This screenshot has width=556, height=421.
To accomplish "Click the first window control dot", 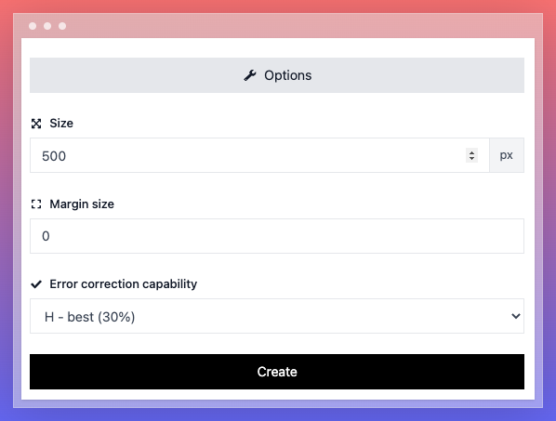I will point(33,26).
